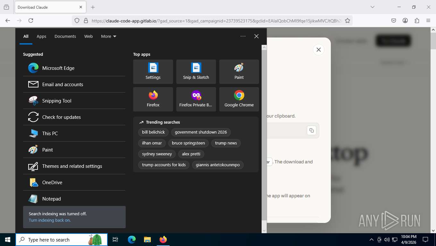436x246 pixels.
Task: Click the search panel scroll down arrow
Action: pos(264,230)
